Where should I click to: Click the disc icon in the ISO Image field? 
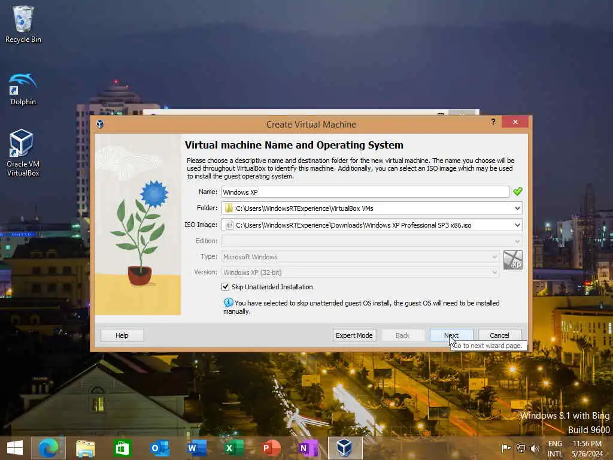tap(229, 225)
